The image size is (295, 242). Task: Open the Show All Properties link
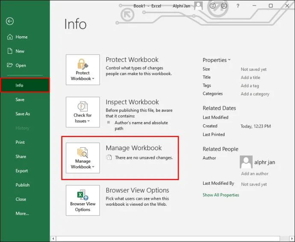221,195
